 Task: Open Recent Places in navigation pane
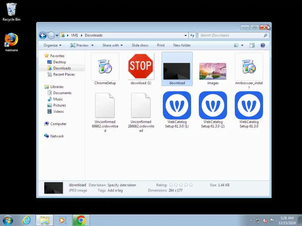coord(64,74)
